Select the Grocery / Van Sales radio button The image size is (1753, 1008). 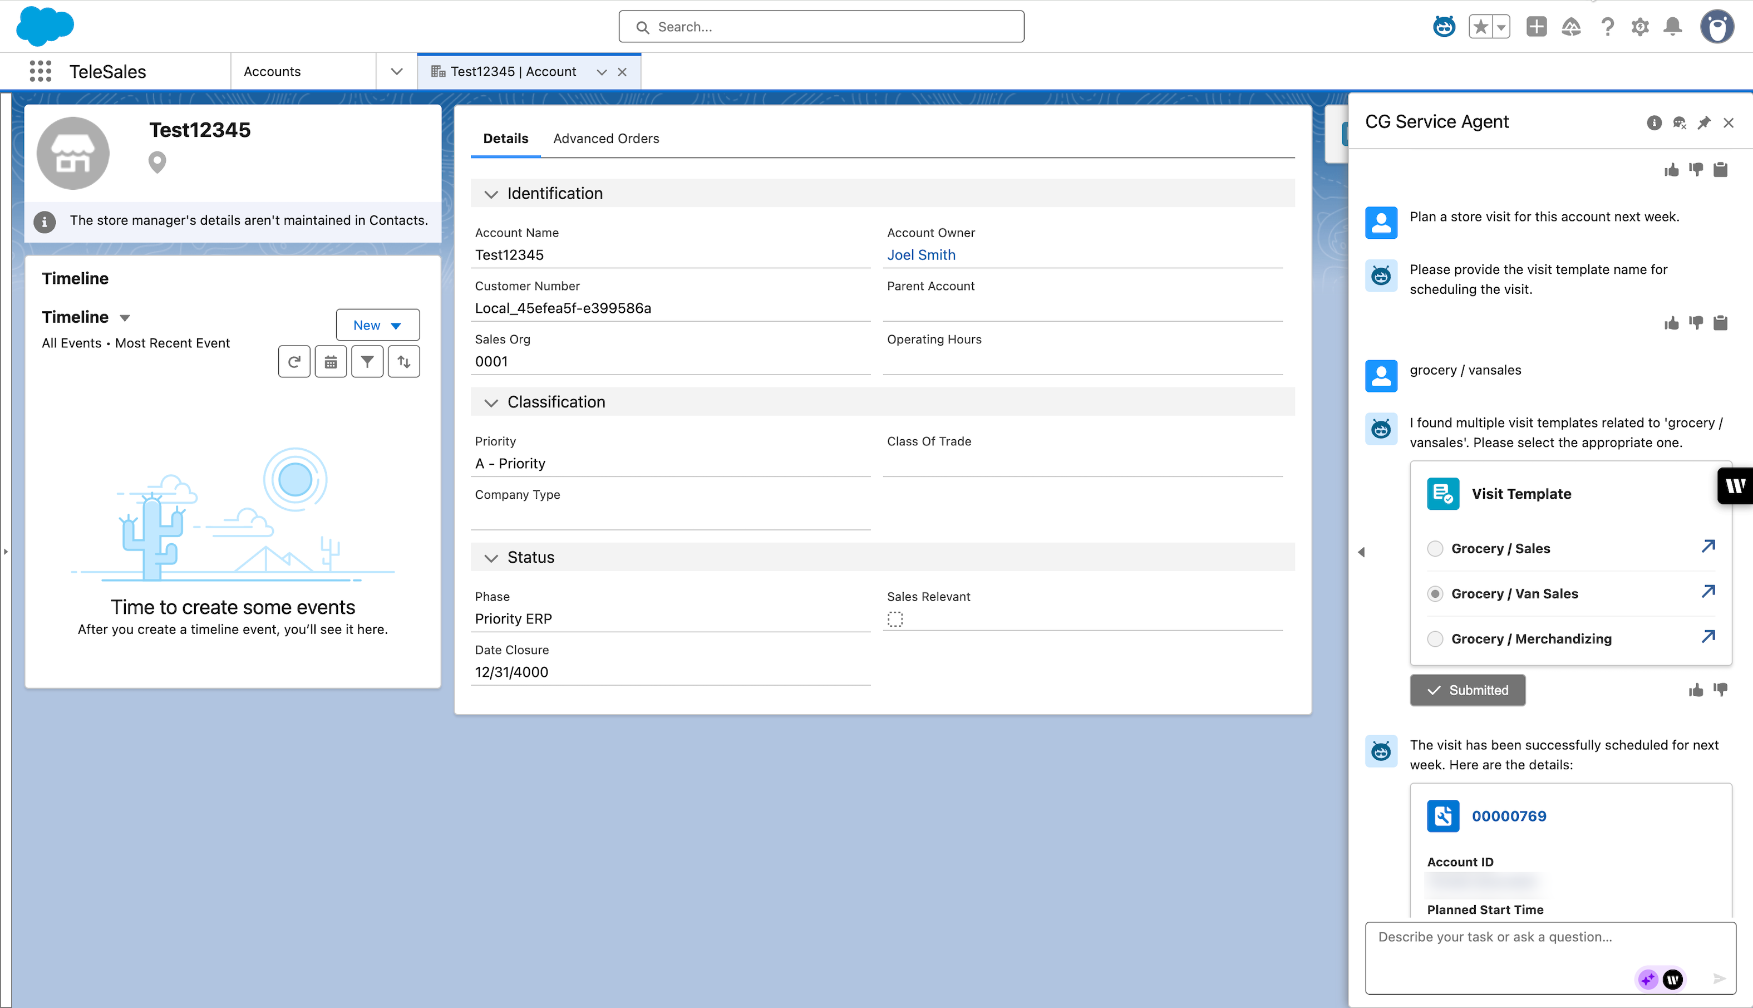1435,594
